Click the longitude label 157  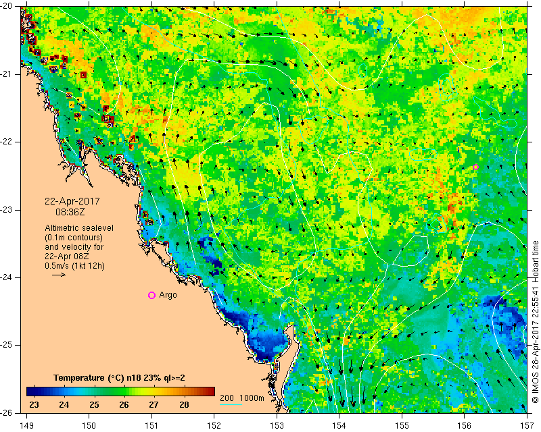[x=527, y=426]
